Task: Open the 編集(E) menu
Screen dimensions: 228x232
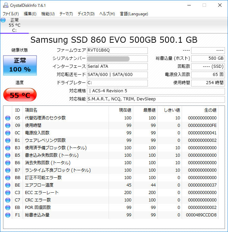Action: coord(30,14)
